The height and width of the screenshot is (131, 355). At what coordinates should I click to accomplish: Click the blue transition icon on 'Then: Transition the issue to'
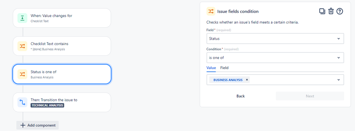click(x=22, y=102)
